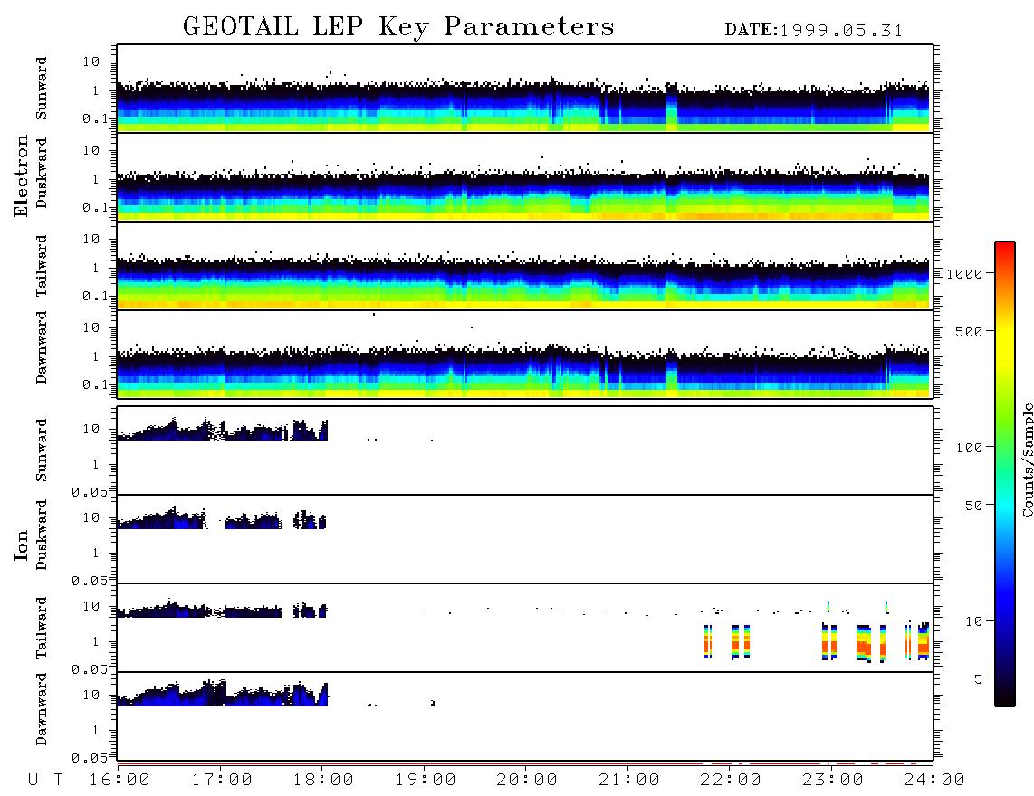Click inside the Electron Duskward spectrogram panel

coord(525,176)
